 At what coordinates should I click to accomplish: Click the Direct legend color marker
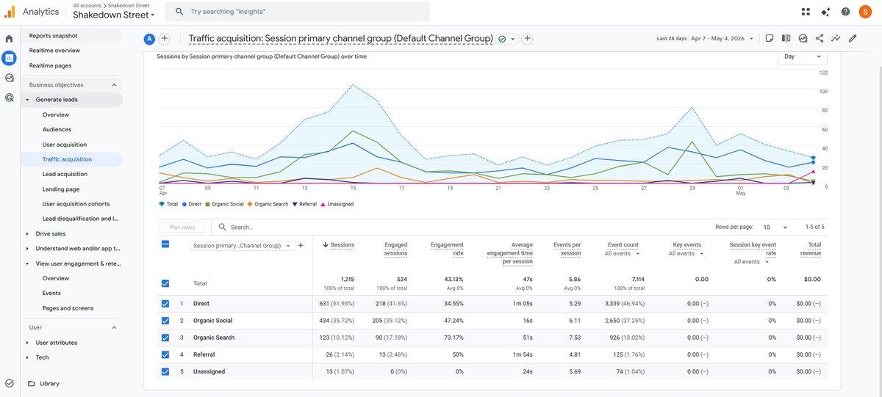coord(185,204)
